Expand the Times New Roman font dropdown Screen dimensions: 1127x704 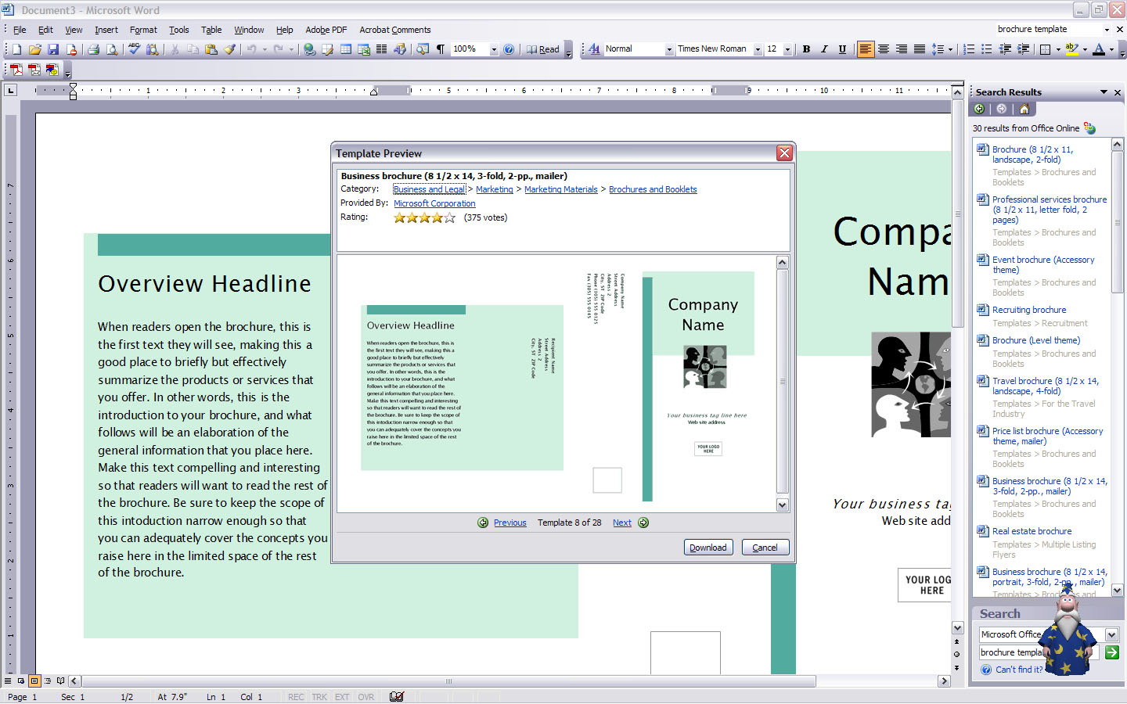pos(758,49)
